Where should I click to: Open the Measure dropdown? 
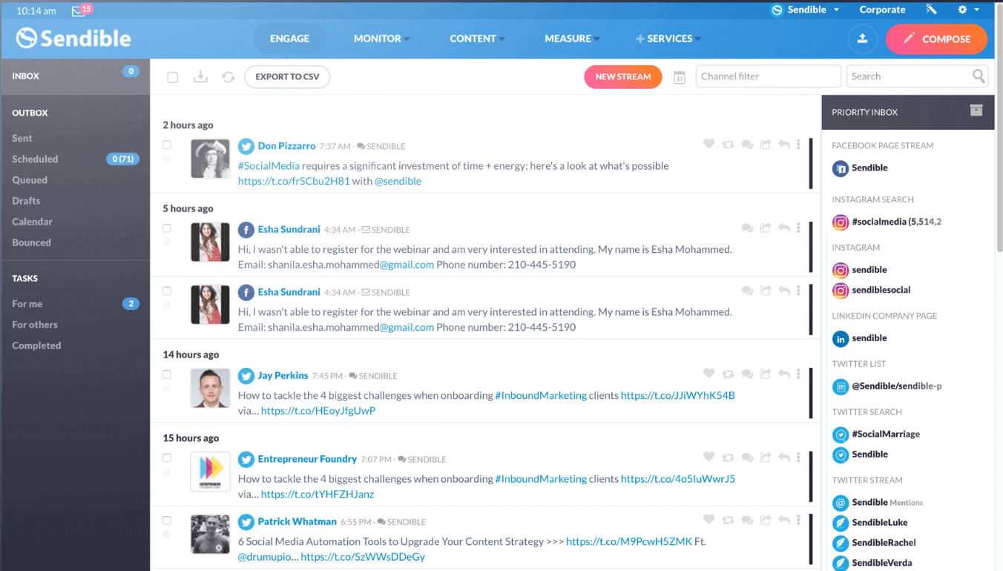(x=572, y=39)
